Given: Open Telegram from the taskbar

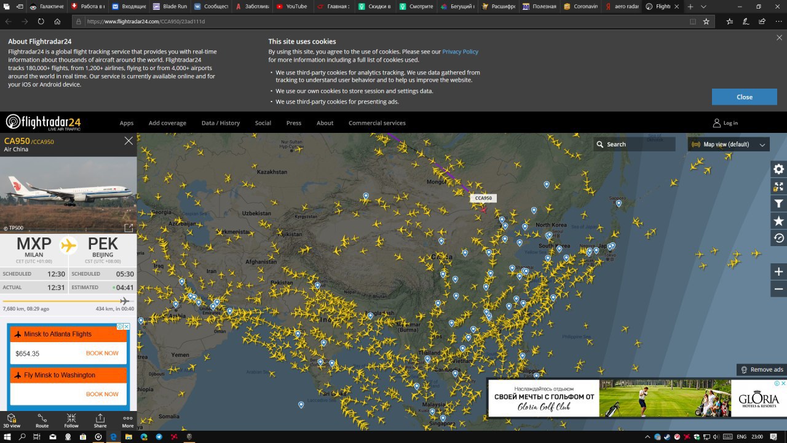Looking at the screenshot, I should click(159, 437).
